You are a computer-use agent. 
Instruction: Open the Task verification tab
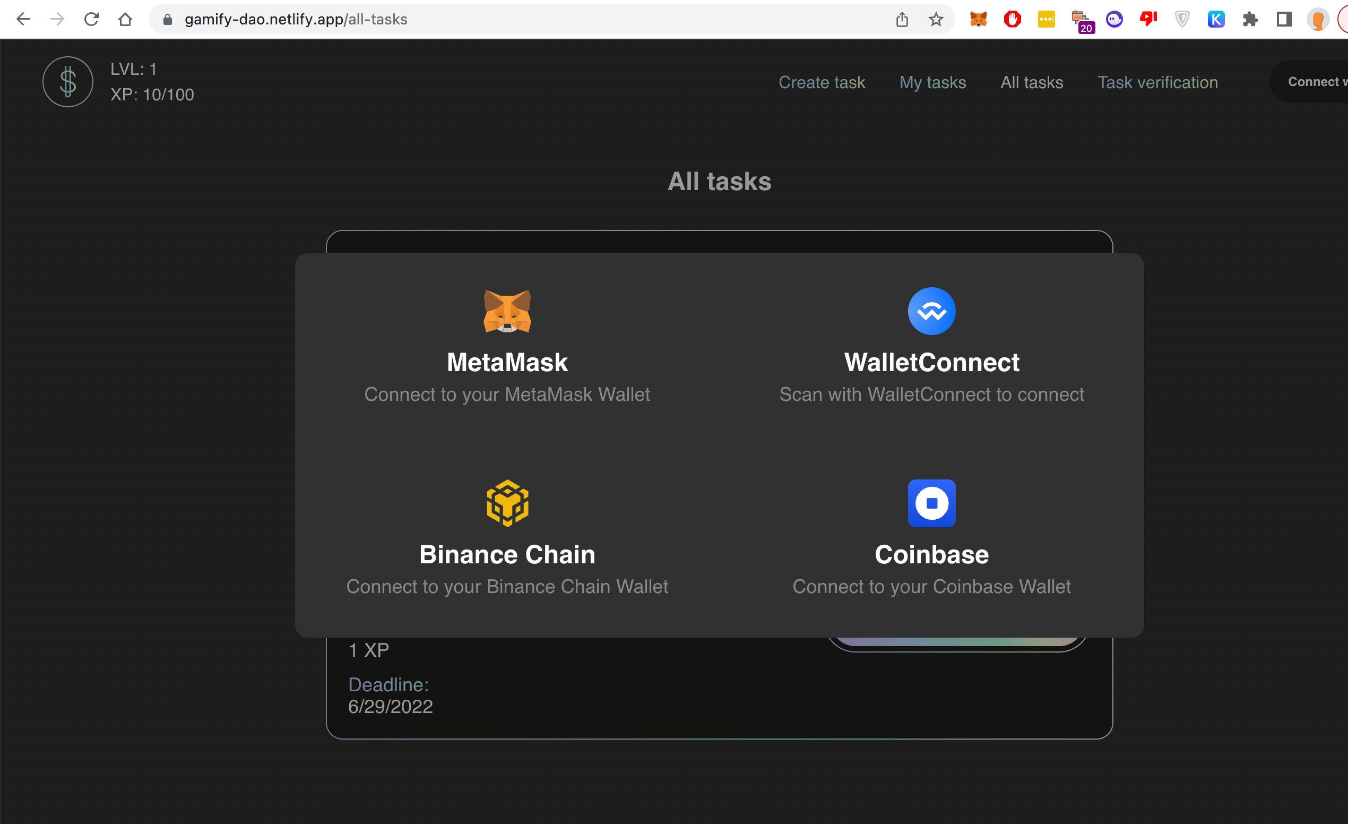[x=1157, y=82]
